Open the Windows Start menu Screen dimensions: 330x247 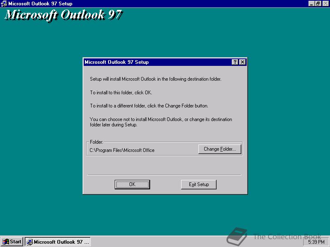[x=12, y=242]
